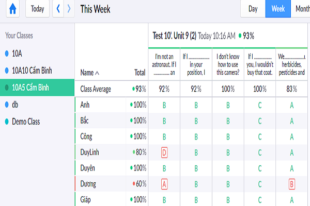This screenshot has height=206, width=310.
Task: Select the teal dot beside Demo Class
Action: point(7,122)
